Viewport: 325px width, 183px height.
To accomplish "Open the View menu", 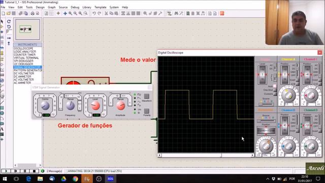I will click(x=11, y=7).
